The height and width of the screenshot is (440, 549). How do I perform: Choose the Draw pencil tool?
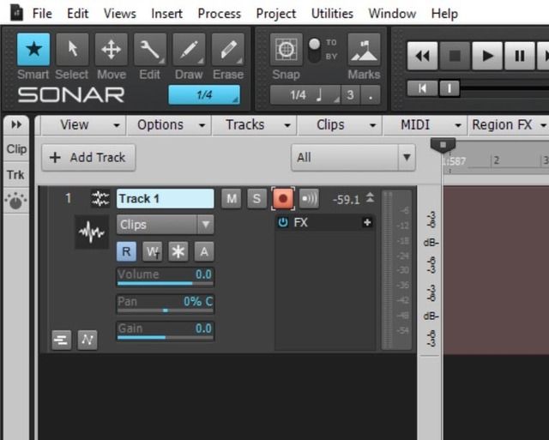(189, 51)
